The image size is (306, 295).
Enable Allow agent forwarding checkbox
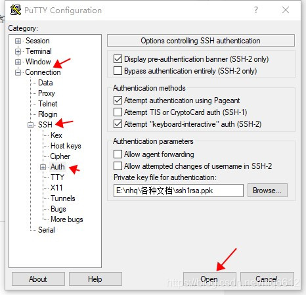point(118,154)
